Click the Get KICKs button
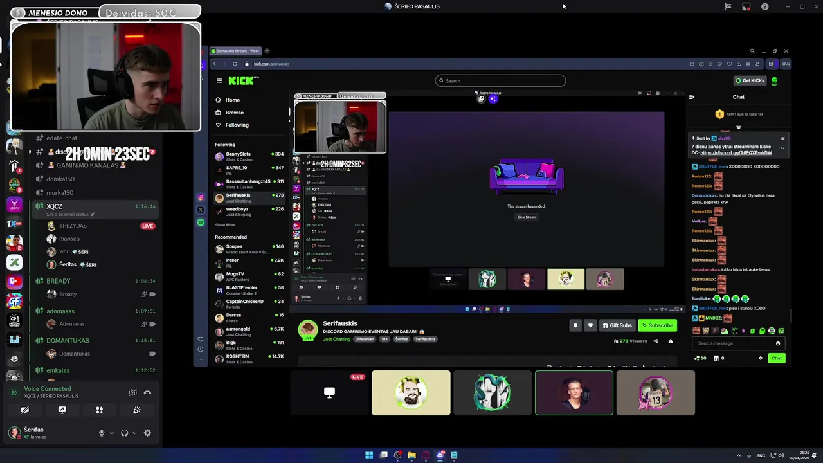Image resolution: width=823 pixels, height=463 pixels. click(750, 80)
